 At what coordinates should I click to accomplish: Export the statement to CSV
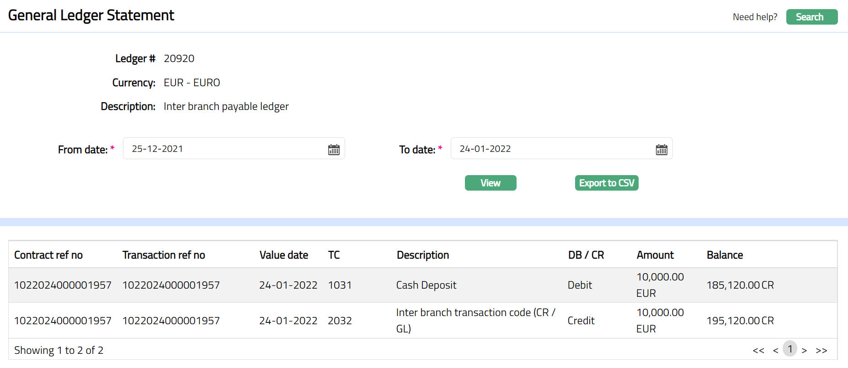(x=606, y=183)
